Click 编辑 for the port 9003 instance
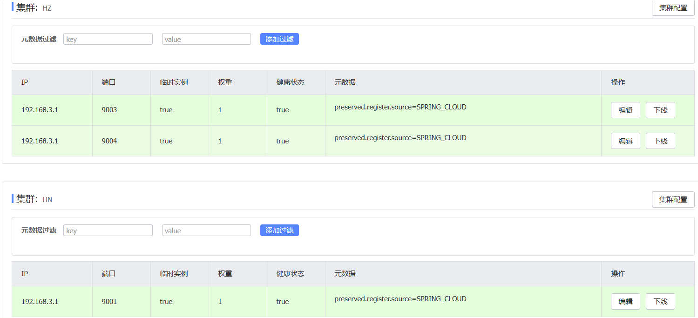Screen dimensions: 698x318 tap(625, 110)
